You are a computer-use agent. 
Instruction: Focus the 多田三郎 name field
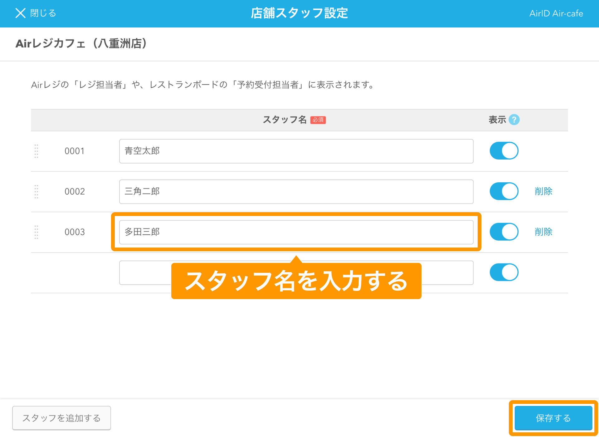tap(296, 232)
